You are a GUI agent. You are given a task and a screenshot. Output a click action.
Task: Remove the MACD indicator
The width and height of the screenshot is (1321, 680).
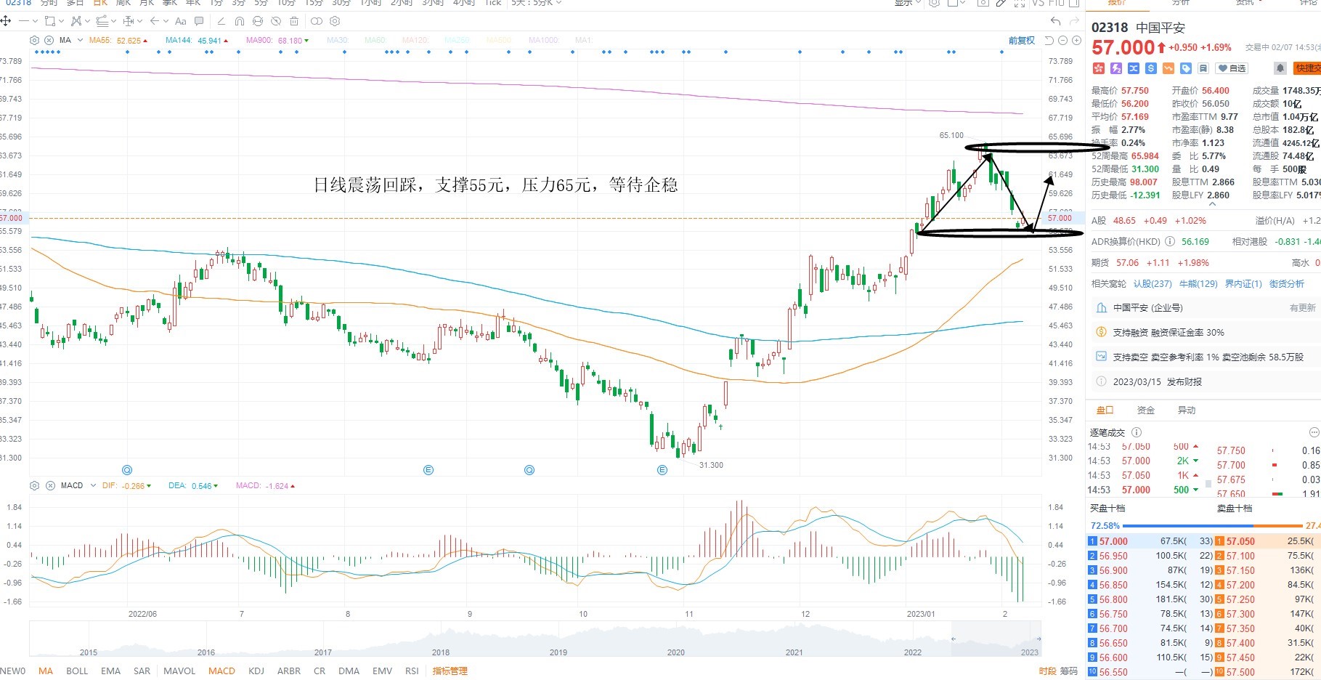(50, 485)
